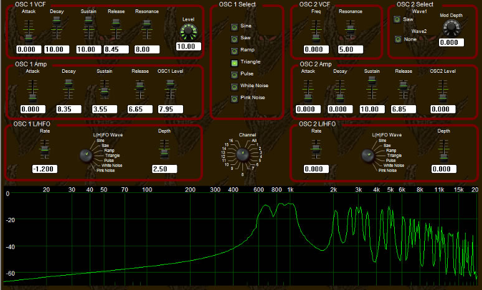
Task: Select White Noise for OSC 1
Action: pyautogui.click(x=234, y=87)
